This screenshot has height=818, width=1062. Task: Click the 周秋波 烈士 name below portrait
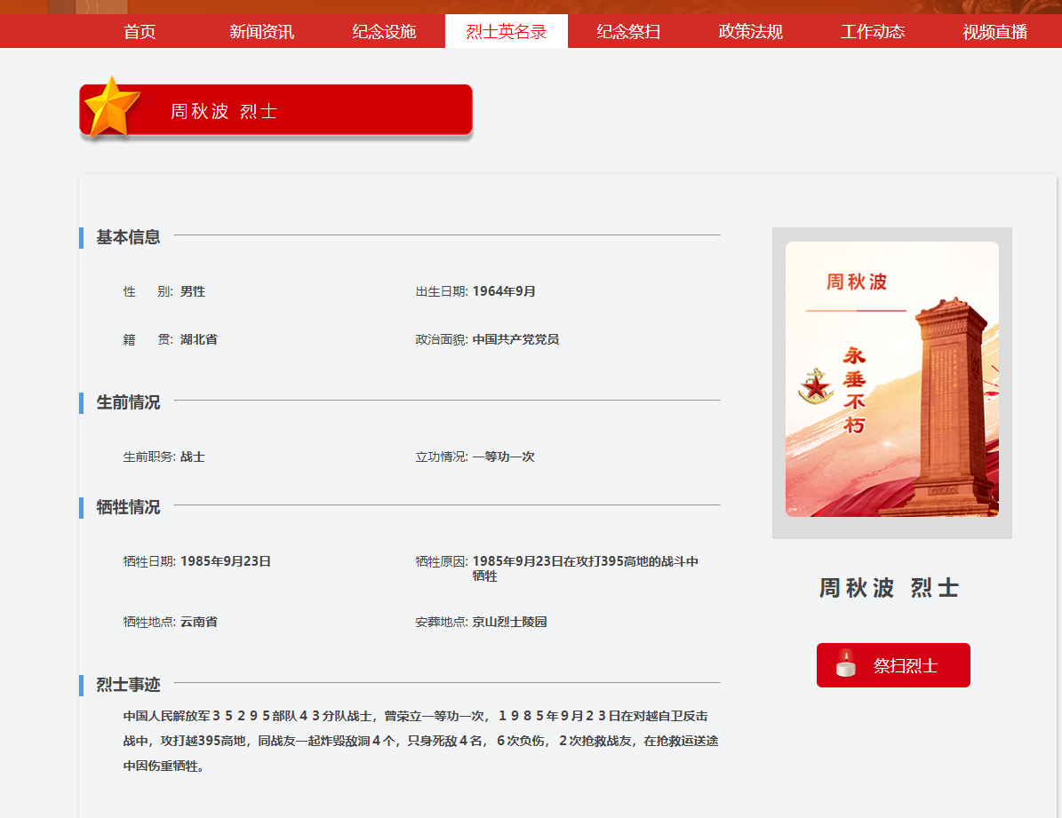point(890,588)
